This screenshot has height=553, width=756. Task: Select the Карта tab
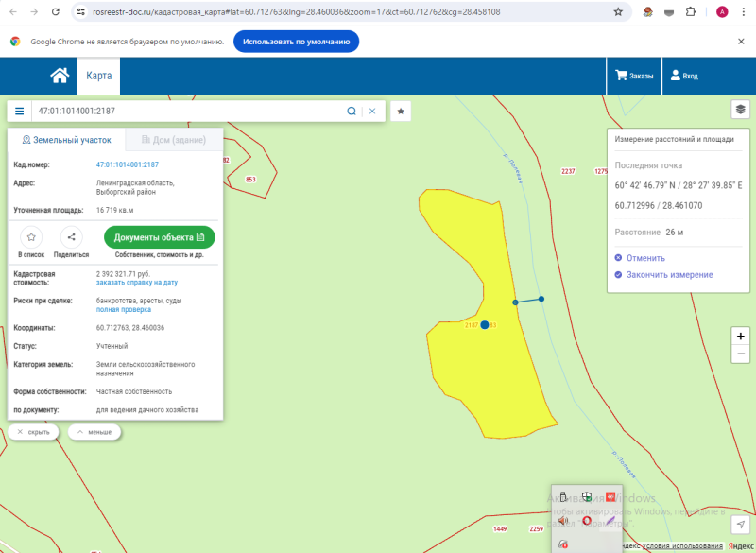pos(99,76)
